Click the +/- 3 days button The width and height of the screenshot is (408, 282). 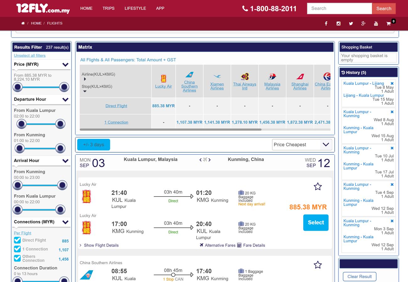tap(94, 144)
